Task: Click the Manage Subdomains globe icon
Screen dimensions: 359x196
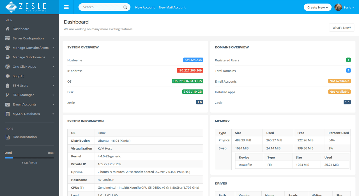Action: coord(8,57)
